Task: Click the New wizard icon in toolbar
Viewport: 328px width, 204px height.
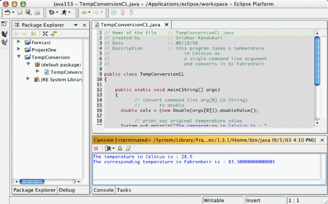Action: [7, 12]
